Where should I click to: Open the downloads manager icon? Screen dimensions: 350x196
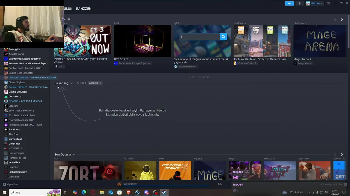click(x=119, y=184)
